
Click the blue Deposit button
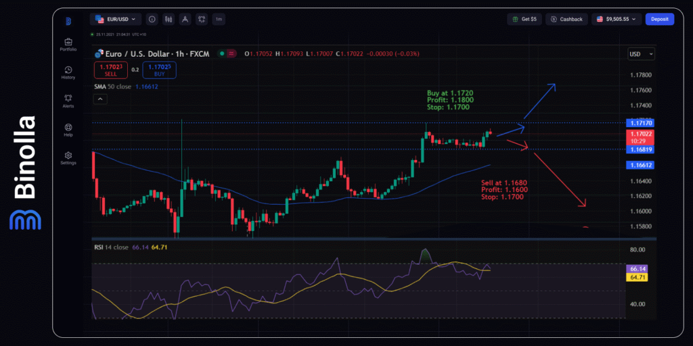pos(659,20)
